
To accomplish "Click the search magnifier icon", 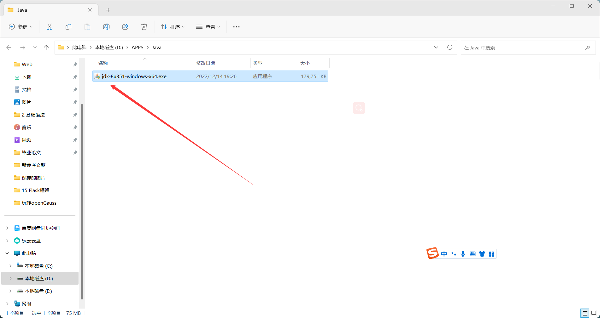I will click(587, 48).
